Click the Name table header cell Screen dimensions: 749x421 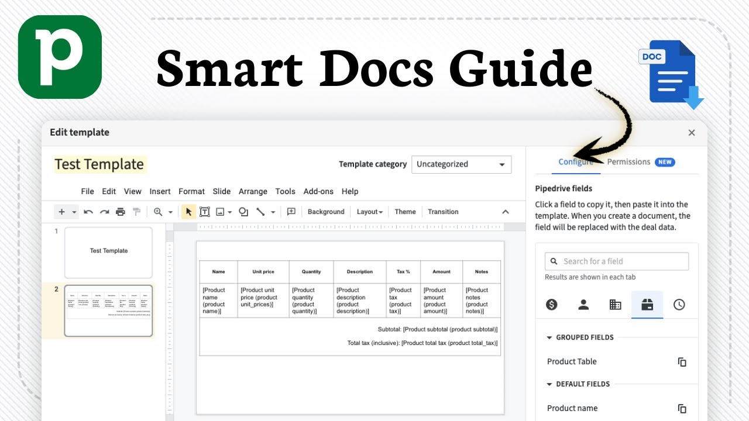(x=218, y=272)
